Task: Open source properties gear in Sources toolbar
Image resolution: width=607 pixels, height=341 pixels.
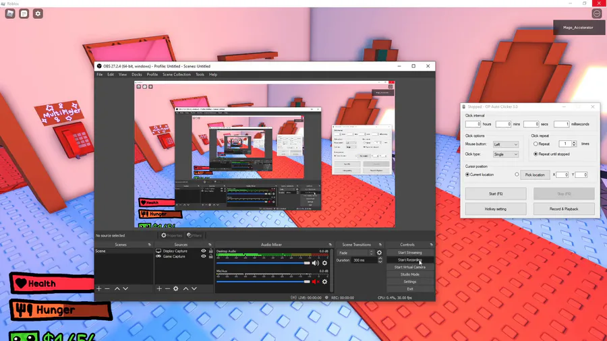Action: click(176, 288)
